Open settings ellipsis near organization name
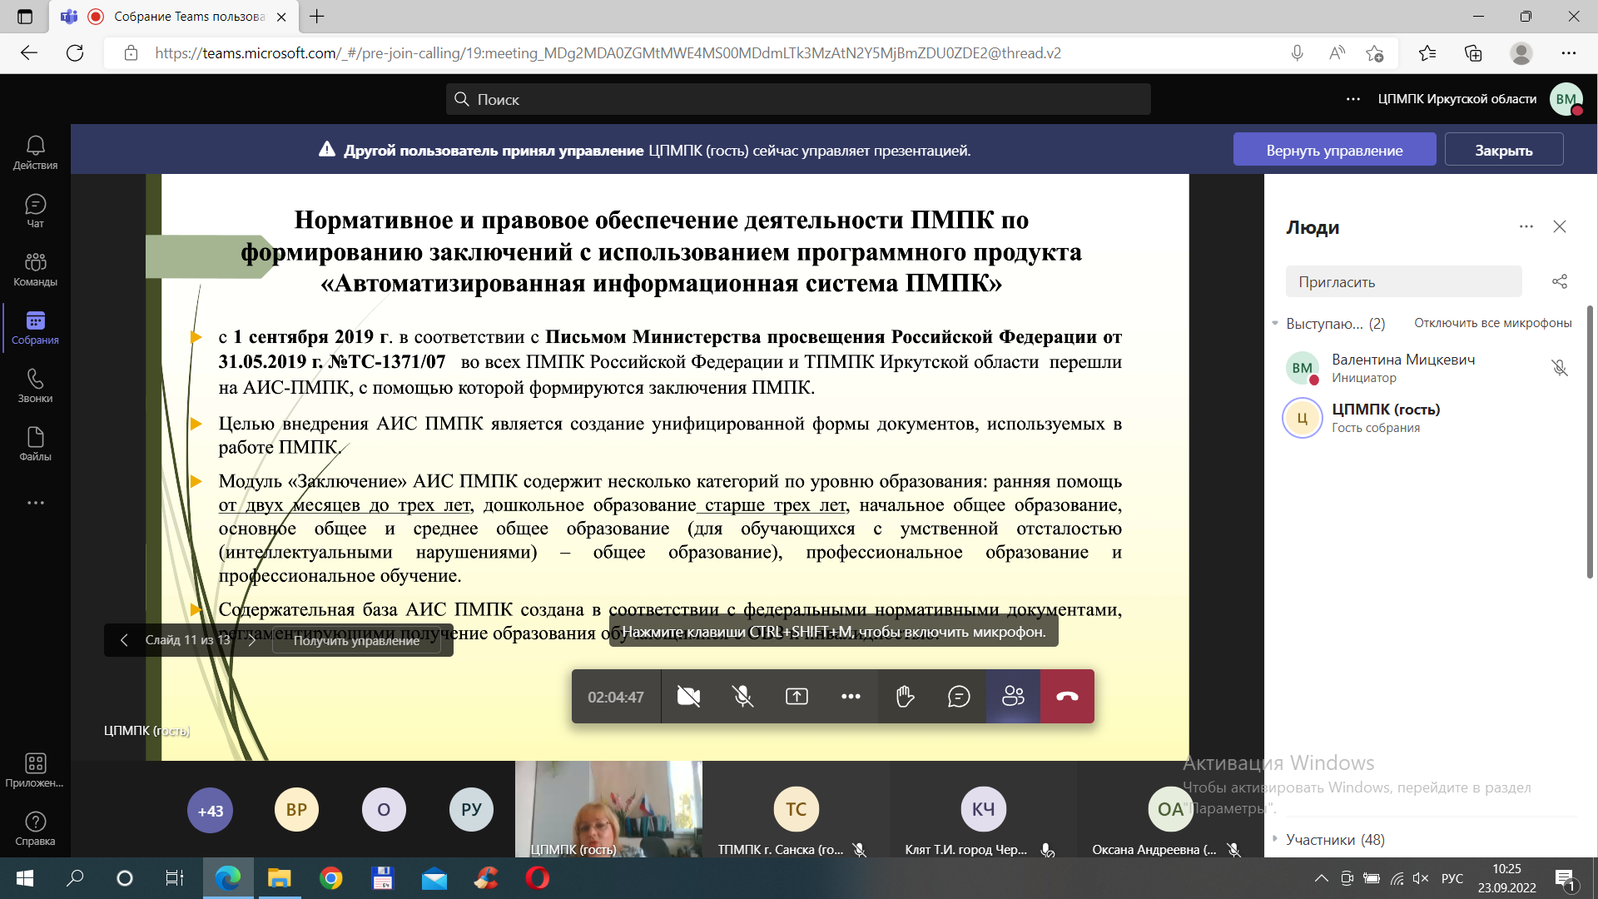Viewport: 1598px width, 899px height. click(1353, 99)
